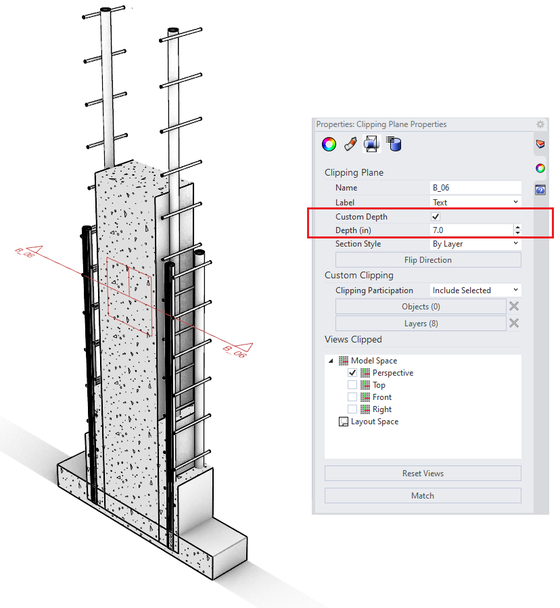This screenshot has height=608, width=560.
Task: Click the Flip Direction button
Action: click(x=428, y=260)
